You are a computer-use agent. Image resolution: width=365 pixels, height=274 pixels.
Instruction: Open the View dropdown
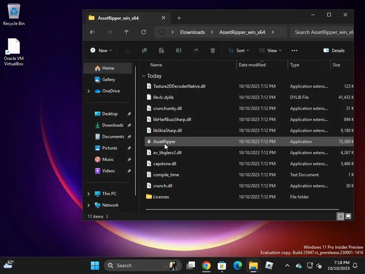pos(270,50)
